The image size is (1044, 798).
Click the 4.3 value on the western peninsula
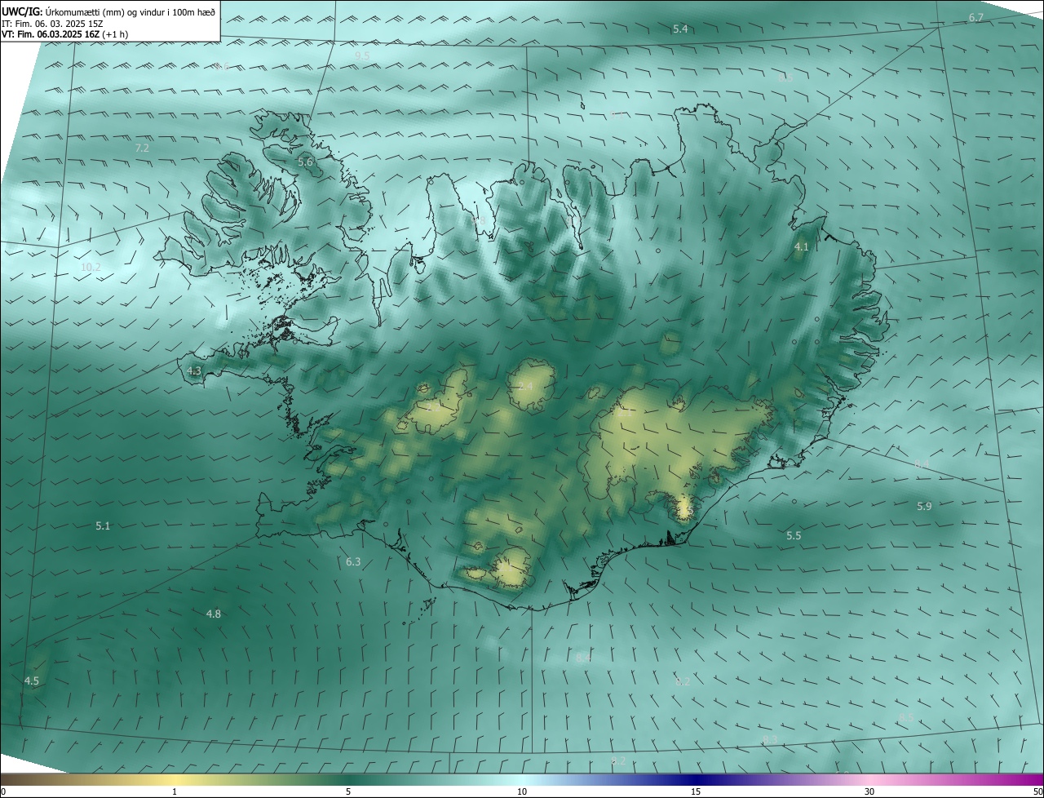[x=194, y=370]
